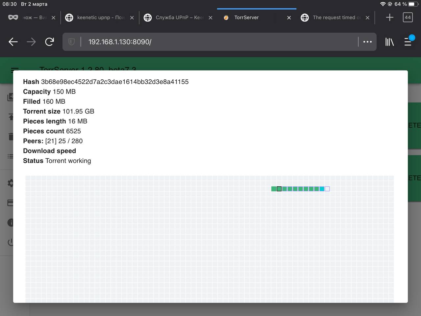Go forward with browser forward arrow
The image size is (421, 316).
(31, 42)
